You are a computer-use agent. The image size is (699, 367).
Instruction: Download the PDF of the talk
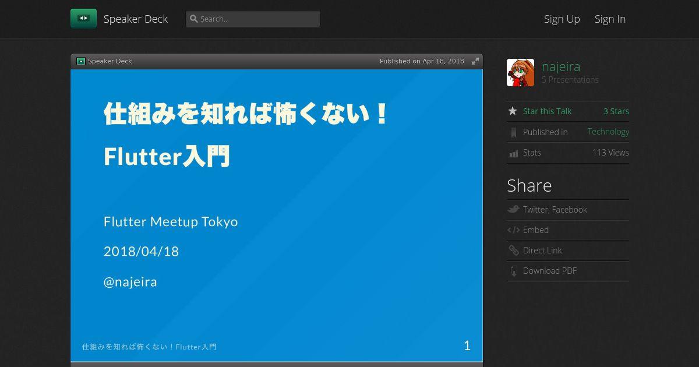(550, 271)
